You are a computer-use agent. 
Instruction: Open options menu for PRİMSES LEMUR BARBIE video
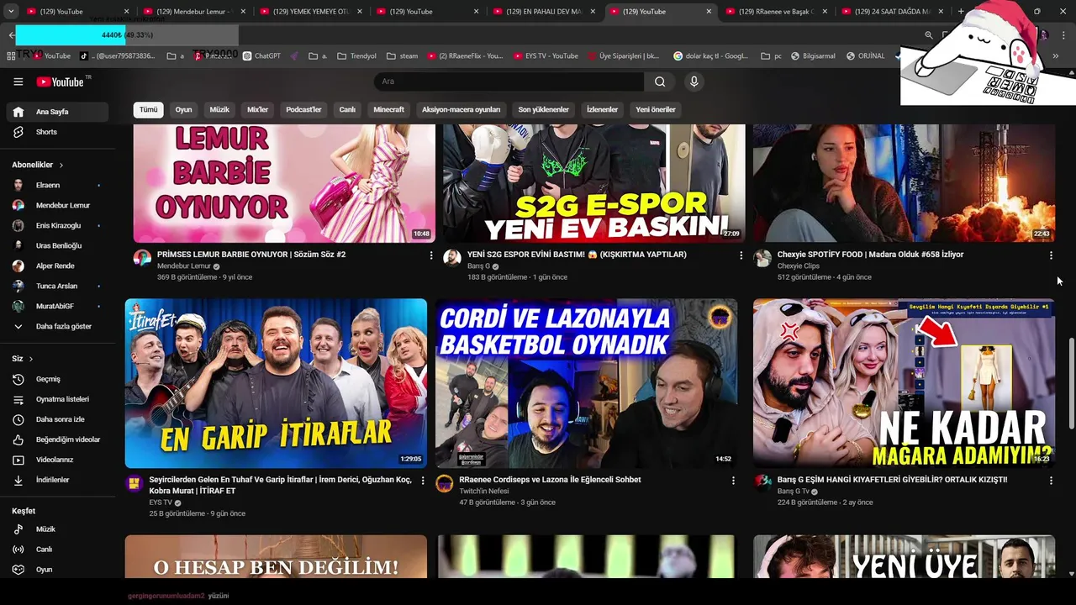coord(431,255)
